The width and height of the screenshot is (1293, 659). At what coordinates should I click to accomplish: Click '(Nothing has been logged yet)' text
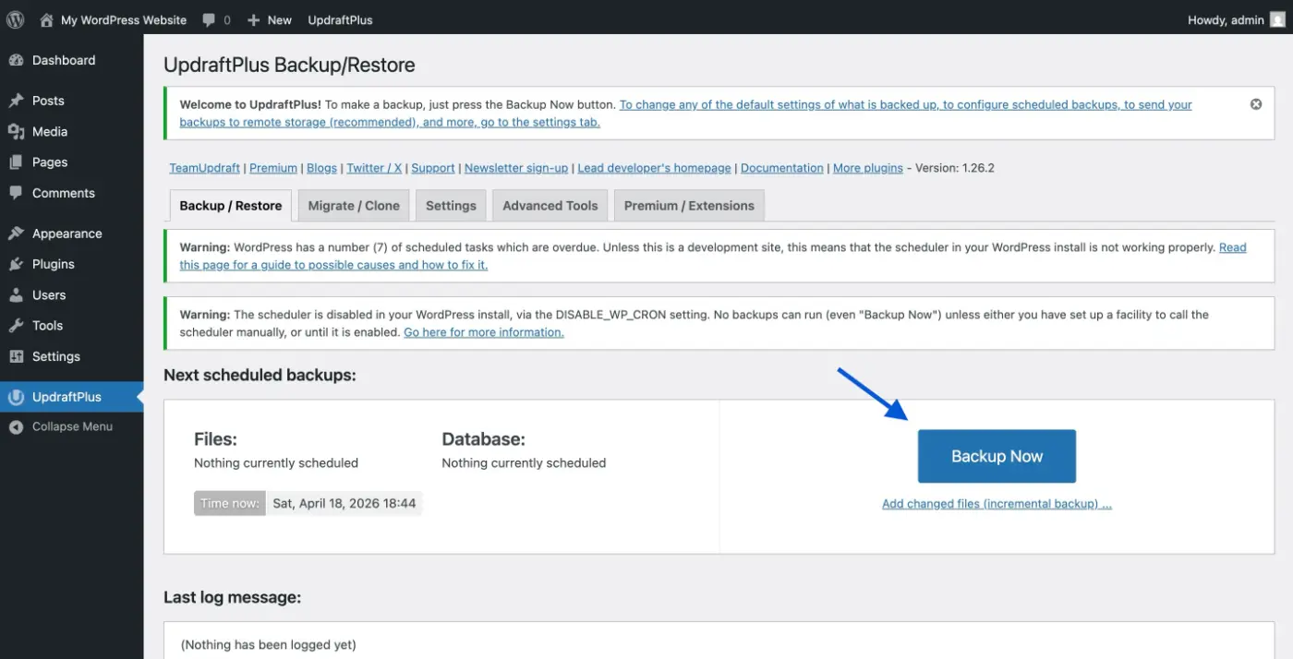point(269,644)
